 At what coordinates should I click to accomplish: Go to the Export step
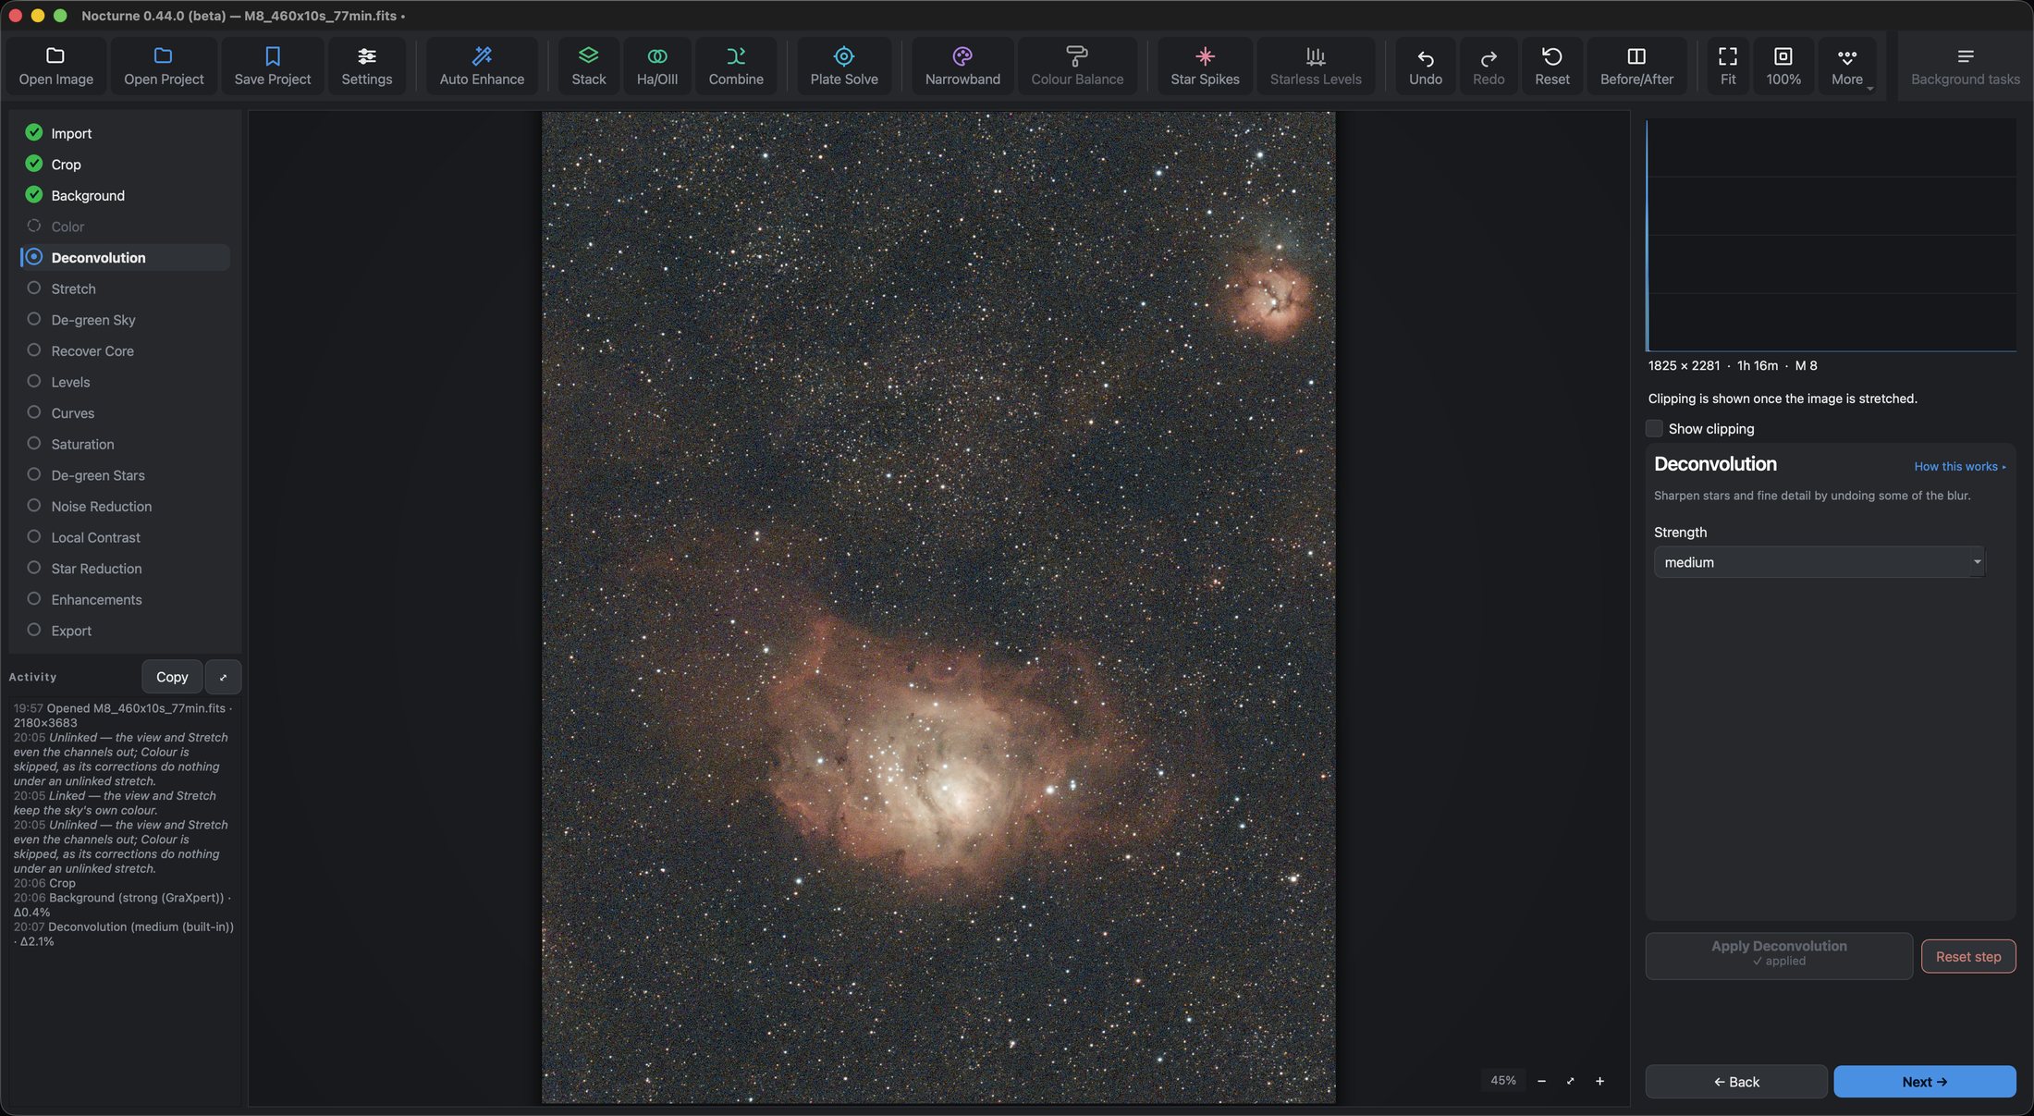[124, 631]
